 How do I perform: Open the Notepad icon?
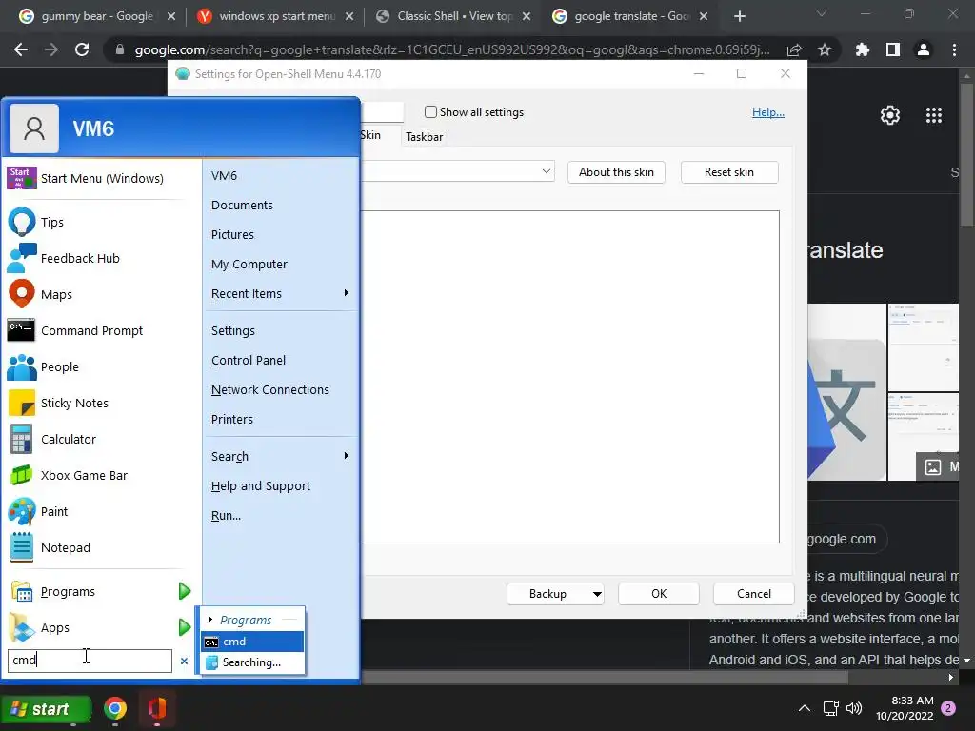21,547
